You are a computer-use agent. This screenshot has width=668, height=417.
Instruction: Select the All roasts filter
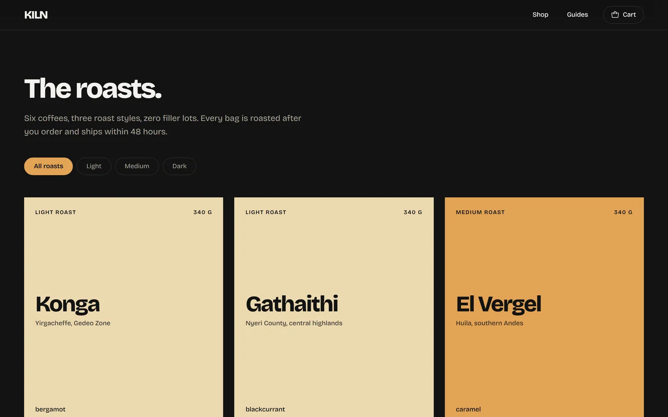coord(48,166)
